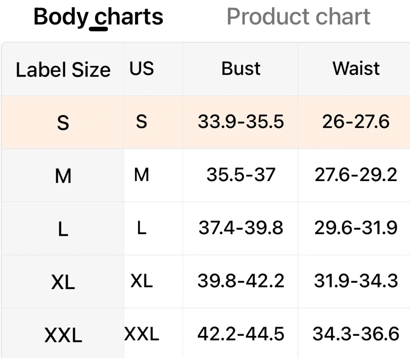Click the Label Size column header
This screenshot has height=358, width=410.
coord(63,70)
